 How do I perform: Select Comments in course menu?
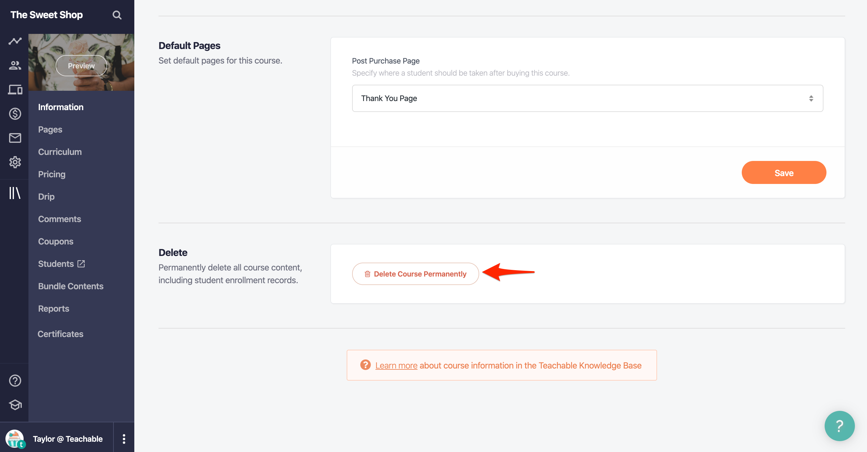[x=60, y=219]
